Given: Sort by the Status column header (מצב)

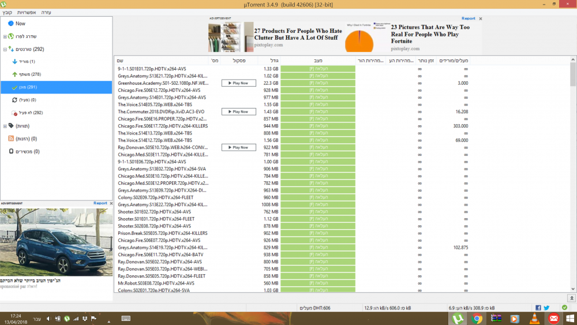Looking at the screenshot, I should pyautogui.click(x=319, y=61).
